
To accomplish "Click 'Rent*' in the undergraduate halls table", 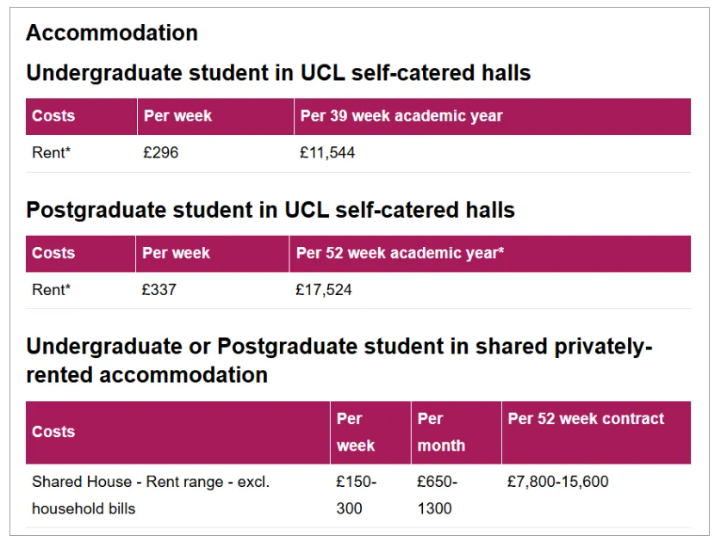I will pos(51,153).
